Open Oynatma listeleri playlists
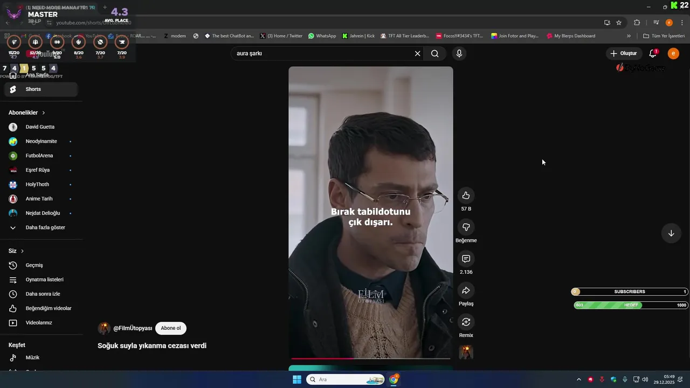The height and width of the screenshot is (388, 690). pyautogui.click(x=41, y=280)
